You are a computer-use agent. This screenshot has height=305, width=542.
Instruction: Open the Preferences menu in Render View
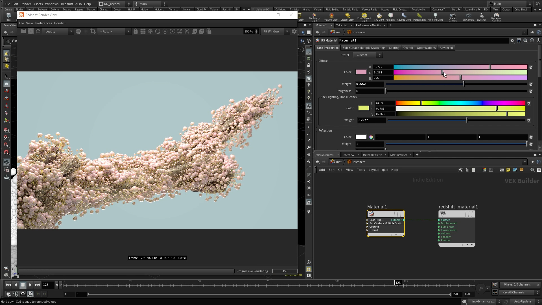coord(43,23)
